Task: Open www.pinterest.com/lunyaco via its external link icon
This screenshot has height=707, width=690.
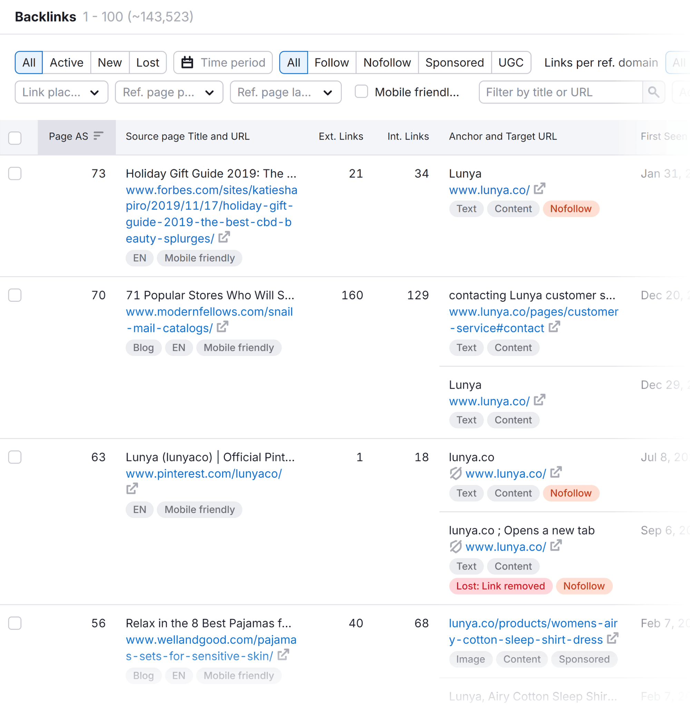Action: (x=132, y=489)
